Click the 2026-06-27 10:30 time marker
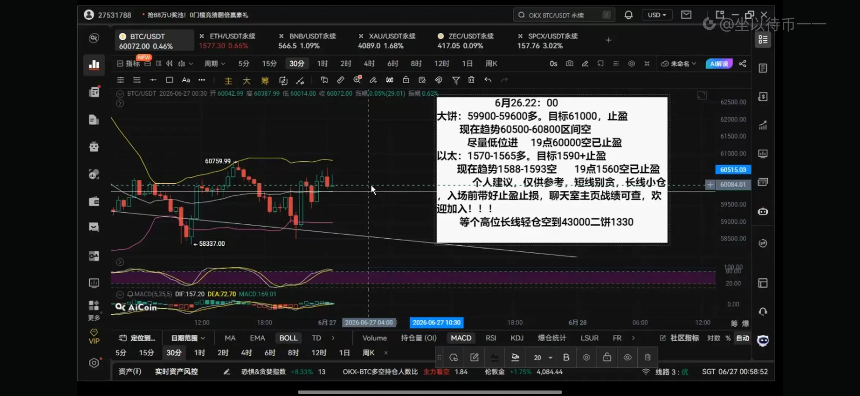Image resolution: width=860 pixels, height=396 pixels. (436, 323)
